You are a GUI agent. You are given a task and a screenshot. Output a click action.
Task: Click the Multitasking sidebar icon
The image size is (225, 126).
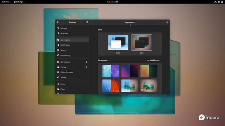coord(58,55)
